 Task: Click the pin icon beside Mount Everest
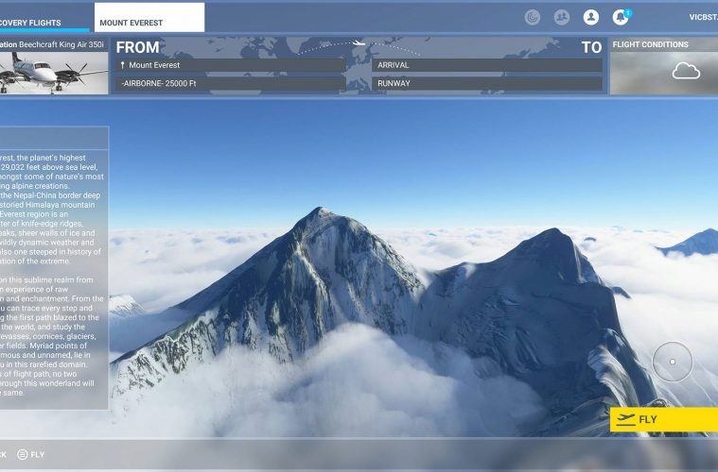click(x=122, y=65)
